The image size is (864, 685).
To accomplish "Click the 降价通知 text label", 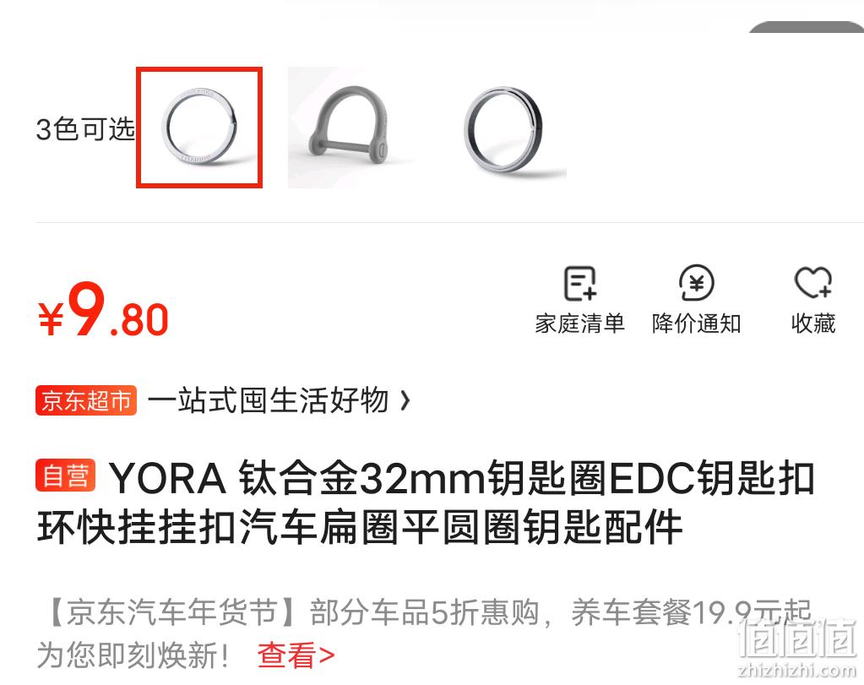I will 697,323.
